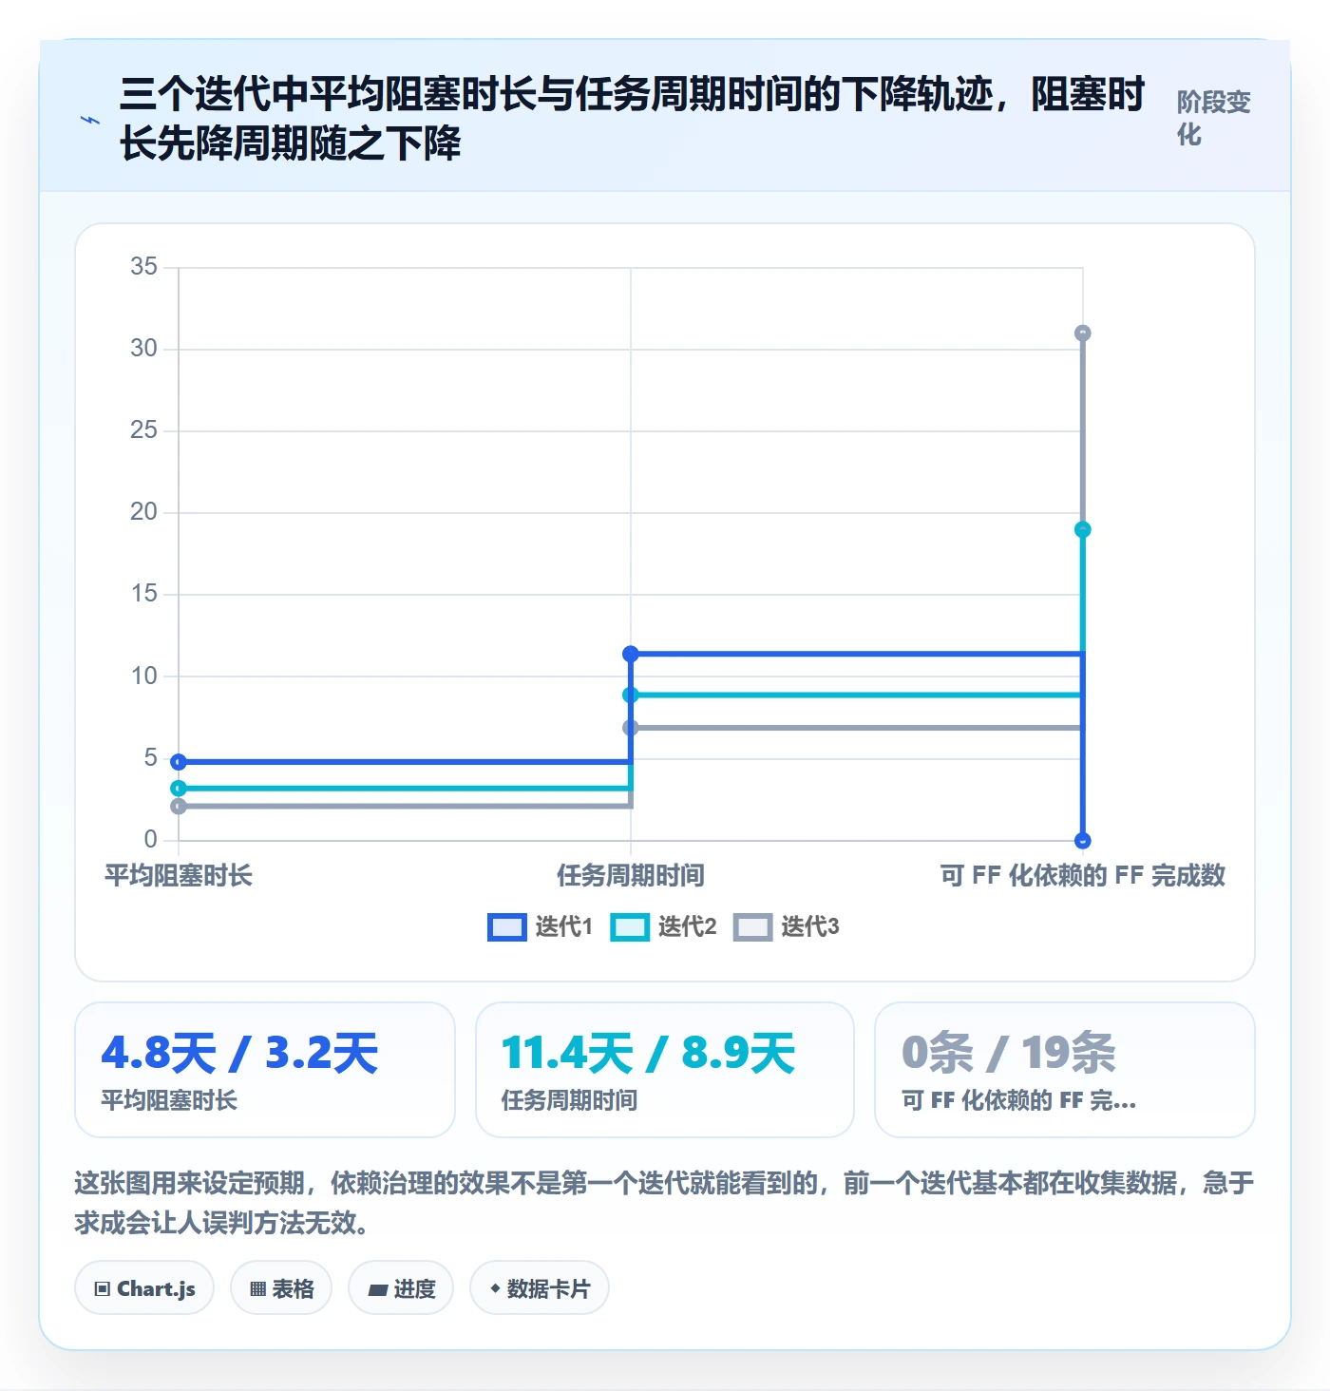This screenshot has height=1391, width=1330.
Task: Click the 迭代2 point at 任务周期时间
Action: point(631,695)
